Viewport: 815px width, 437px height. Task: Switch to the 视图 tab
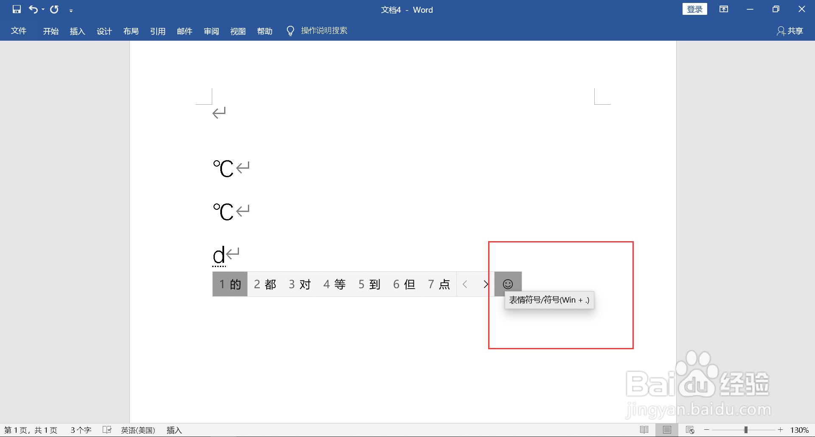point(238,31)
